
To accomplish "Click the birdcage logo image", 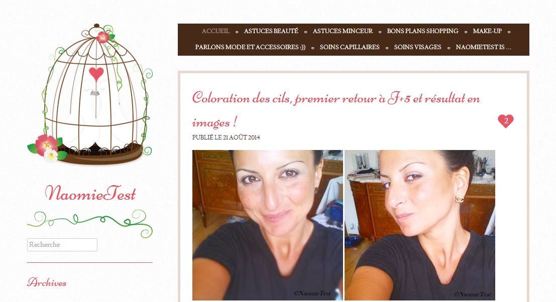I will [90, 94].
